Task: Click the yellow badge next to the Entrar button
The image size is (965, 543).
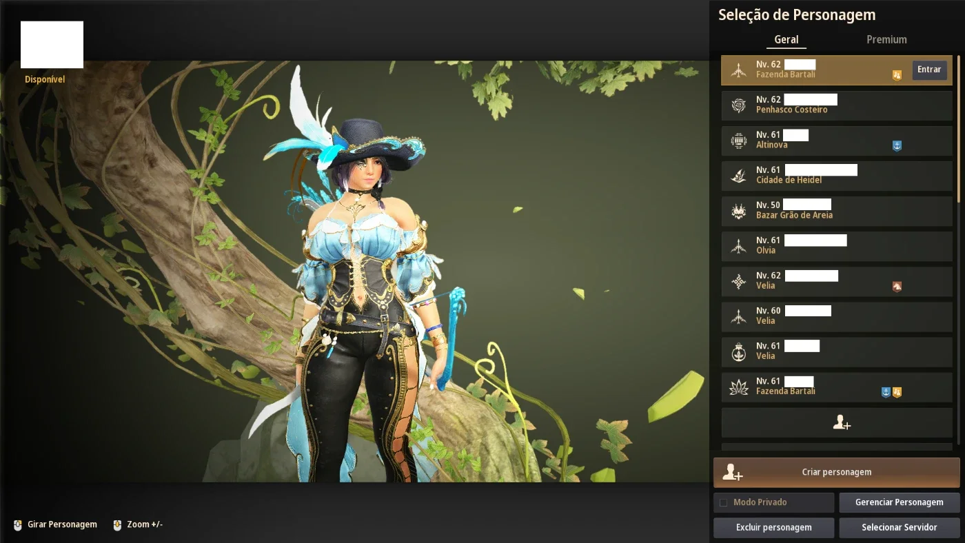Action: pyautogui.click(x=897, y=75)
